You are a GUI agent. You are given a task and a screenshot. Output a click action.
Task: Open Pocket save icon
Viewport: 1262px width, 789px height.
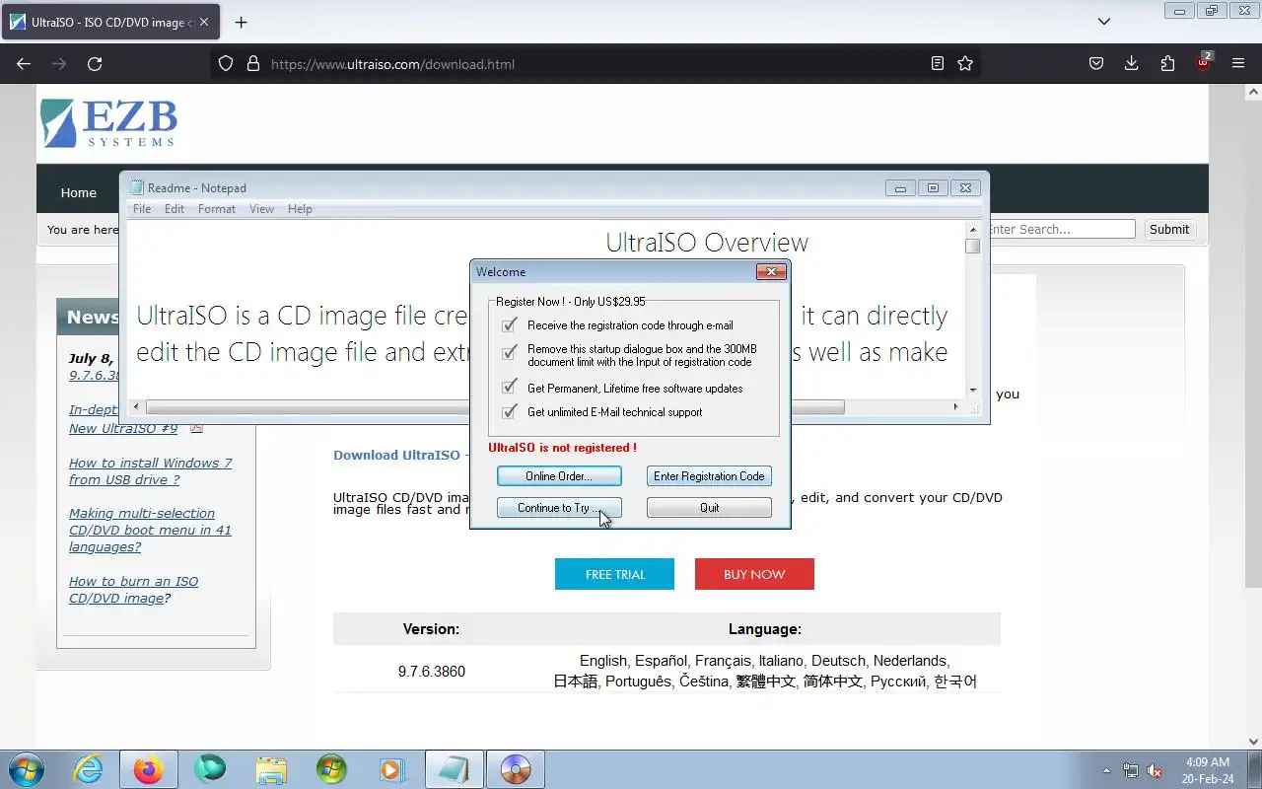1095,64
